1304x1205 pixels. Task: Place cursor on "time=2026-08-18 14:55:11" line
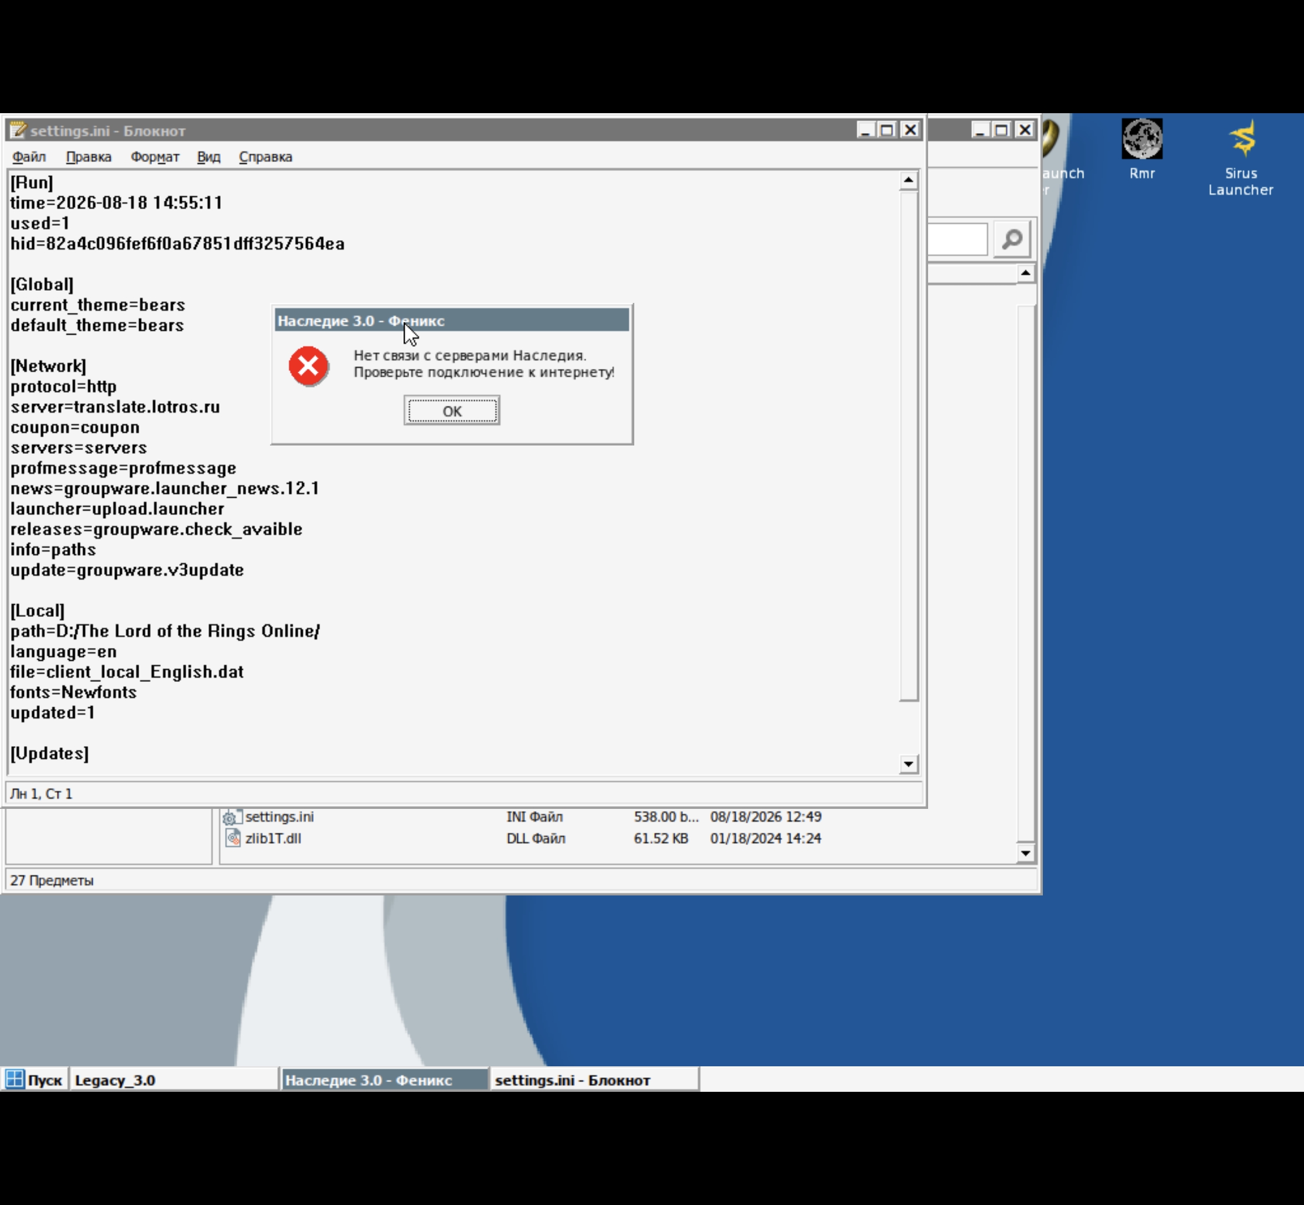tap(116, 203)
